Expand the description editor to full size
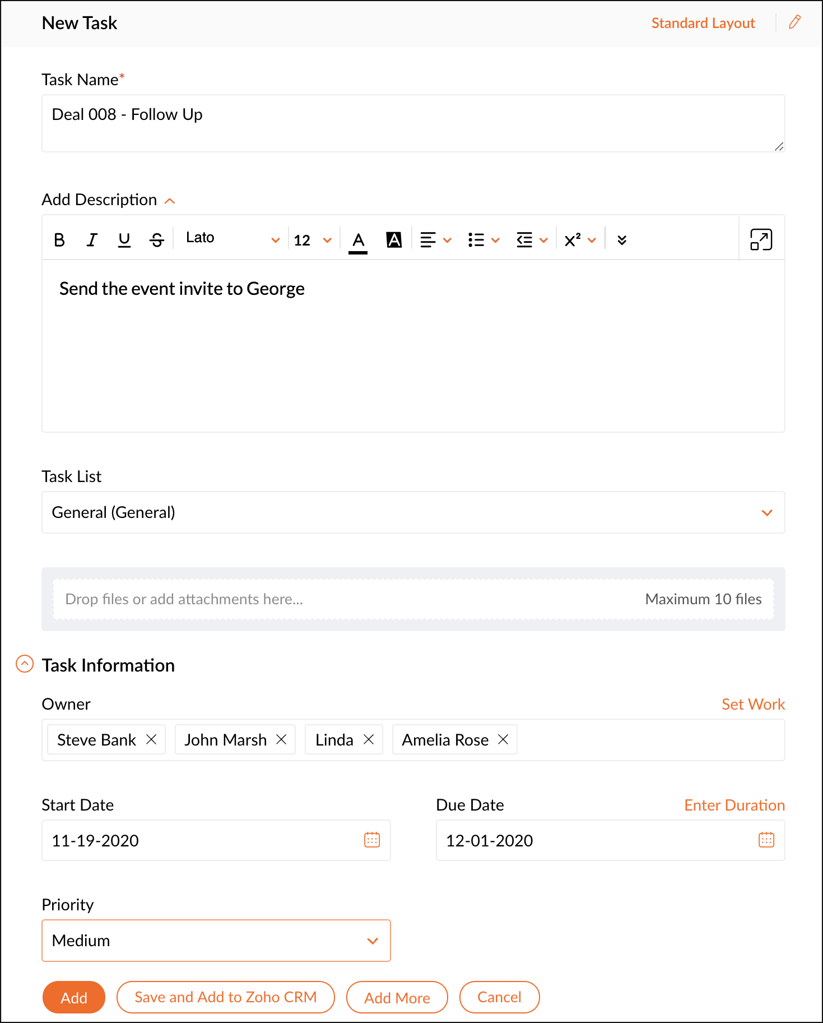823x1023 pixels. [761, 239]
